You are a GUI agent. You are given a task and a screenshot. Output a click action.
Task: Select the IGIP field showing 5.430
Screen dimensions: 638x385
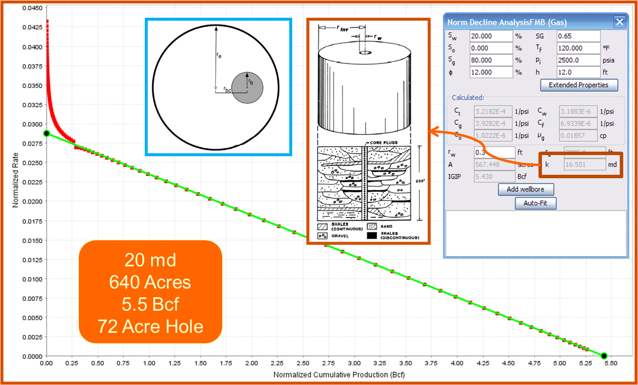pyautogui.click(x=494, y=176)
